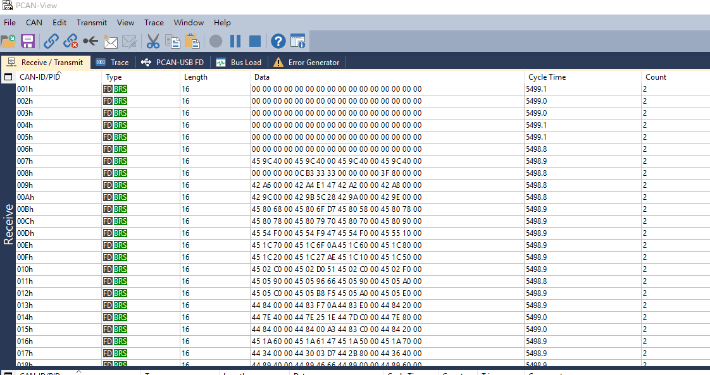The height and width of the screenshot is (375, 710).
Task: Start trace recording with the round record button
Action: pos(216,41)
